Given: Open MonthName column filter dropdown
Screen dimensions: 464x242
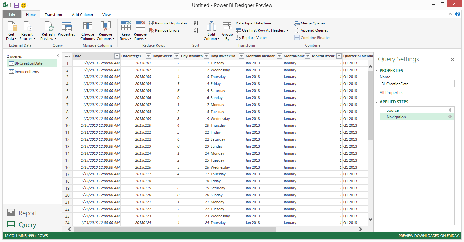Looking at the screenshot, I should tap(308, 56).
